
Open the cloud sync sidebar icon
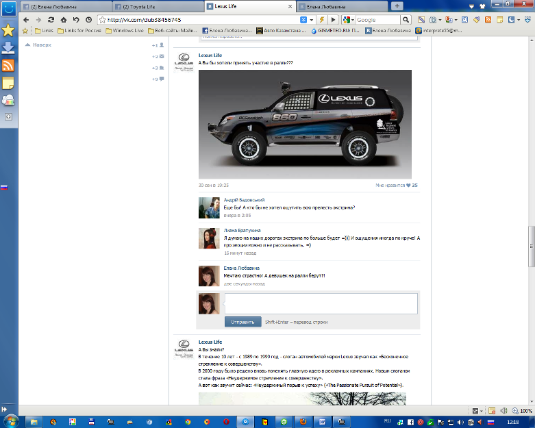coord(8,100)
